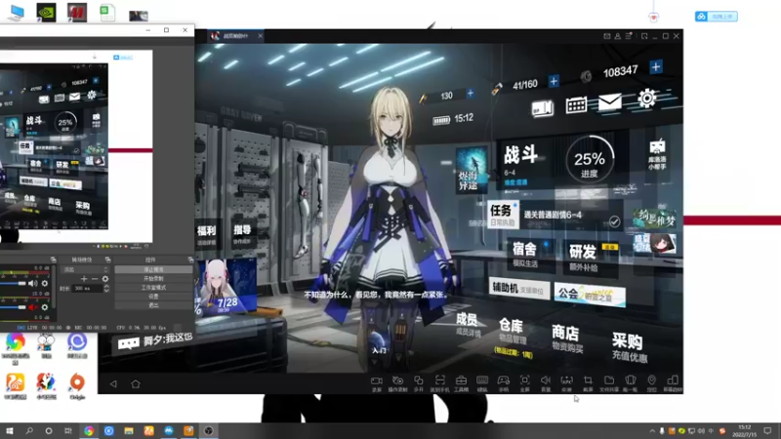Open 任务 missions button

tap(503, 215)
